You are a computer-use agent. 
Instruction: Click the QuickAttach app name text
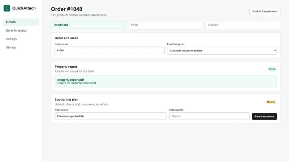(24, 8)
